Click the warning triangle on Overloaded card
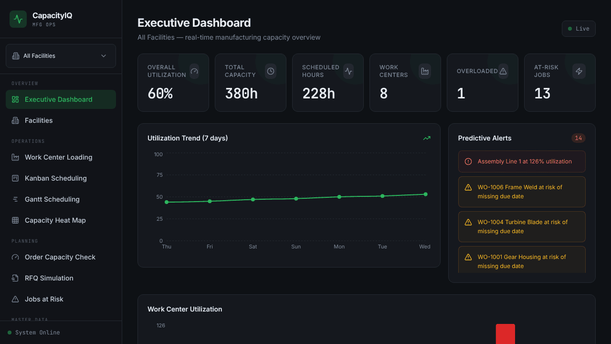The image size is (611, 344). 503,71
